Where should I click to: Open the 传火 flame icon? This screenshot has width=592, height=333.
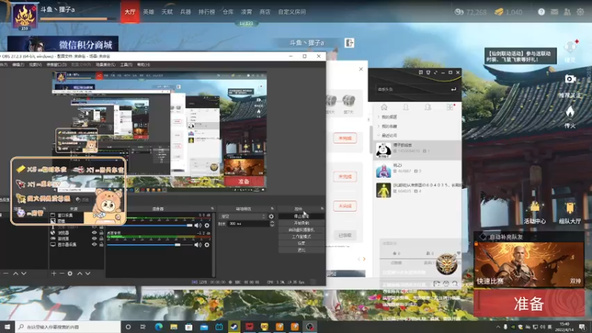570,112
